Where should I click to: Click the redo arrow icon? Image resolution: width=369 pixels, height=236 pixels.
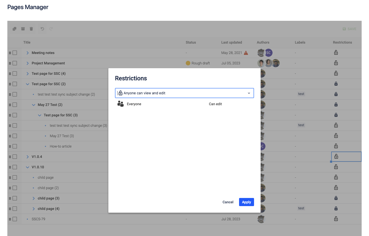click(x=51, y=29)
